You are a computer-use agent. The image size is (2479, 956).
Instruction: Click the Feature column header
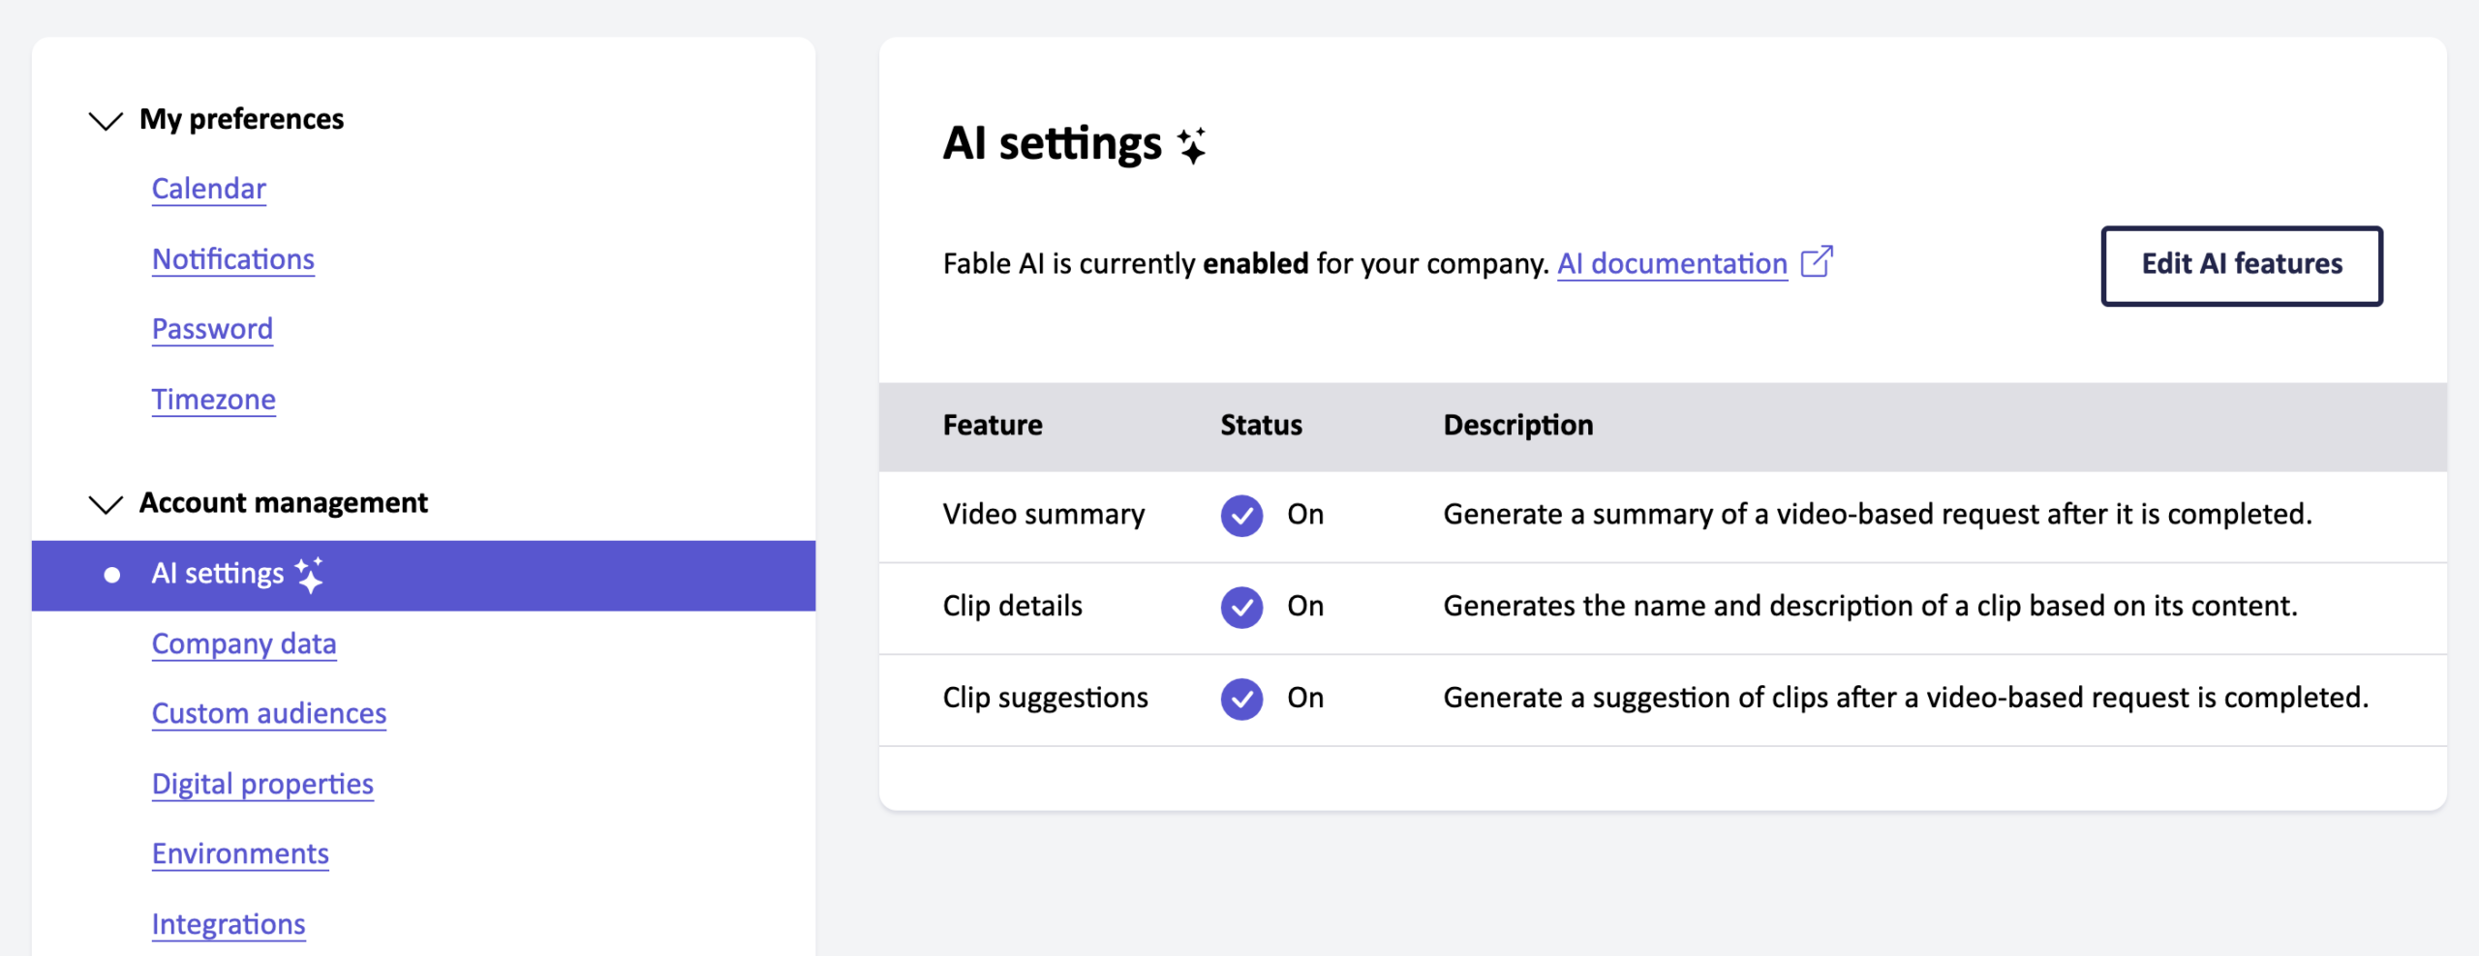[993, 426]
